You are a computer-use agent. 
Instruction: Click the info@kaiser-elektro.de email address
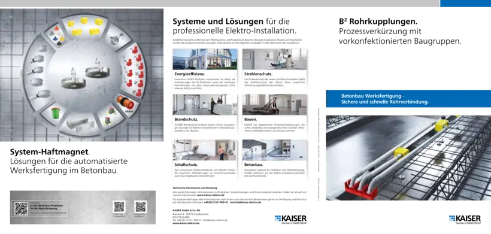tap(215, 220)
